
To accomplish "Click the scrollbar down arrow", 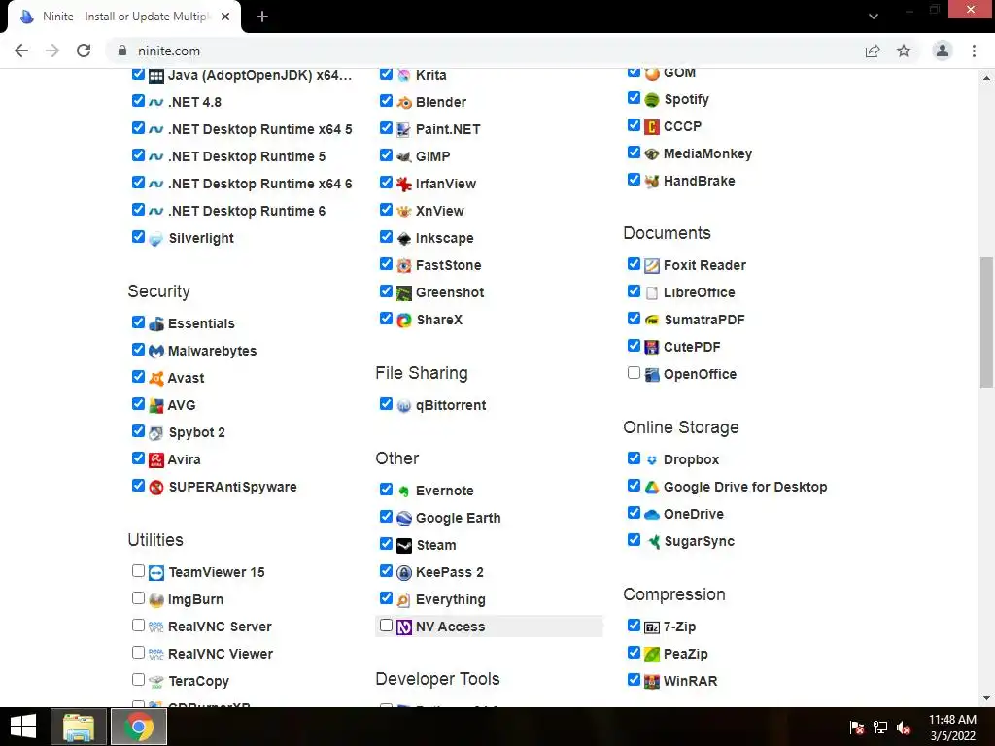I will pyautogui.click(x=986, y=698).
